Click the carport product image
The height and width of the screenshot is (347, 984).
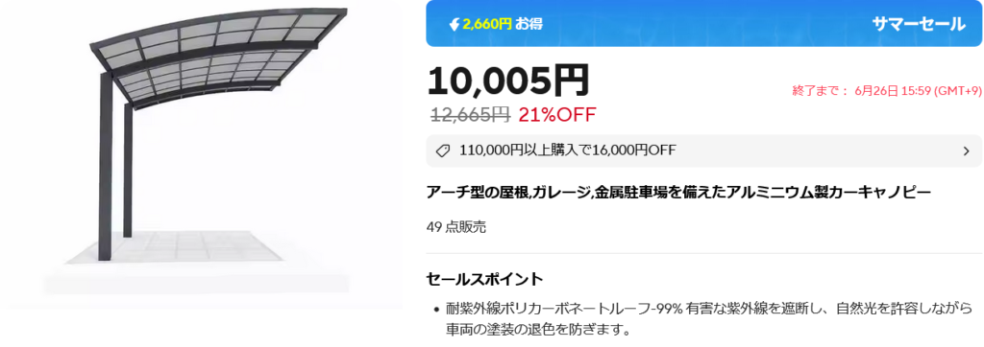[x=202, y=153]
